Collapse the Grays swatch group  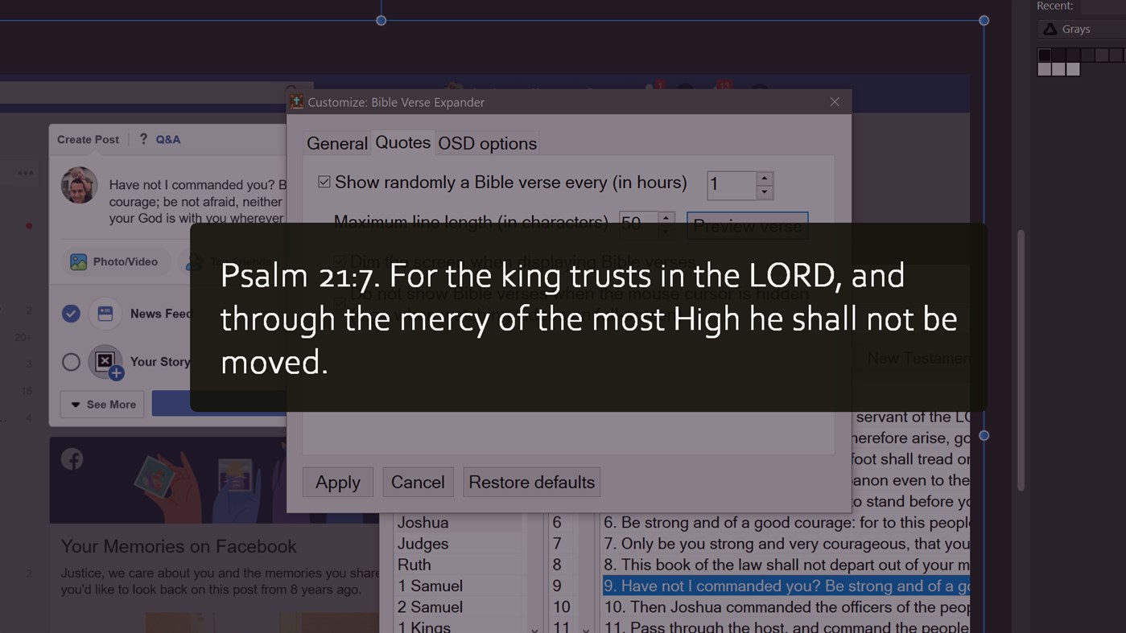pyautogui.click(x=1050, y=29)
